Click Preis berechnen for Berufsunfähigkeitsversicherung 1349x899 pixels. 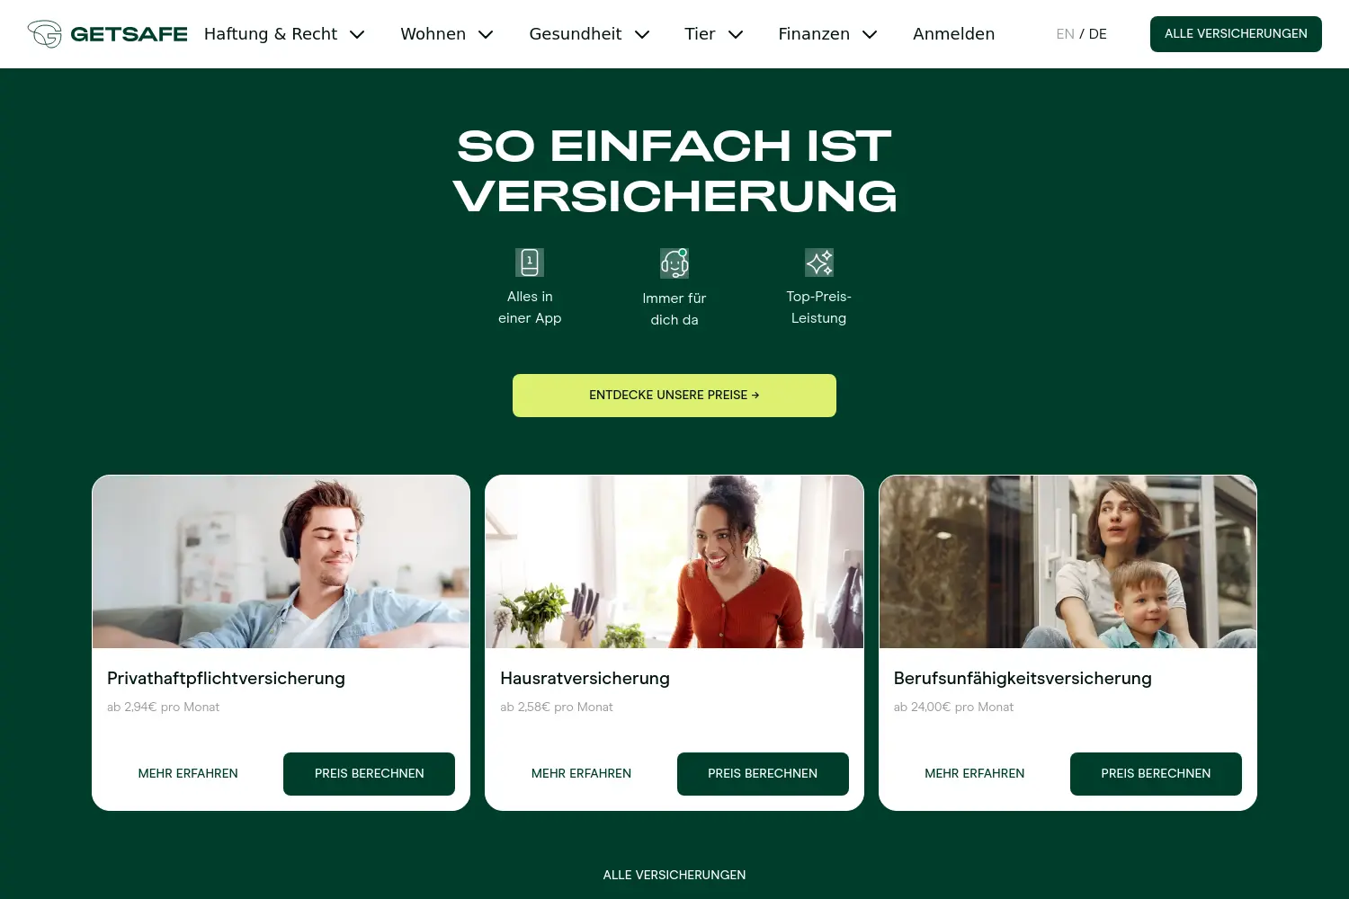[x=1156, y=774]
